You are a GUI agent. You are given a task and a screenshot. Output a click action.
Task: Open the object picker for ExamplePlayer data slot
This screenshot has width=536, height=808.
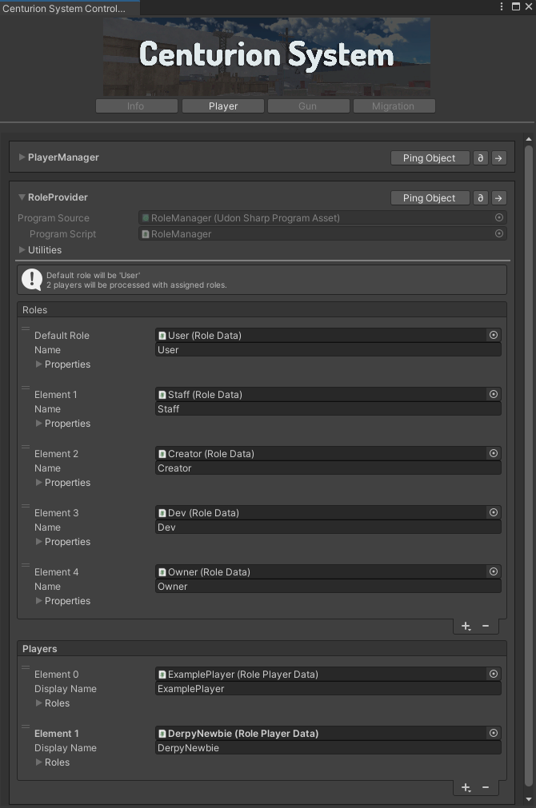coord(494,674)
